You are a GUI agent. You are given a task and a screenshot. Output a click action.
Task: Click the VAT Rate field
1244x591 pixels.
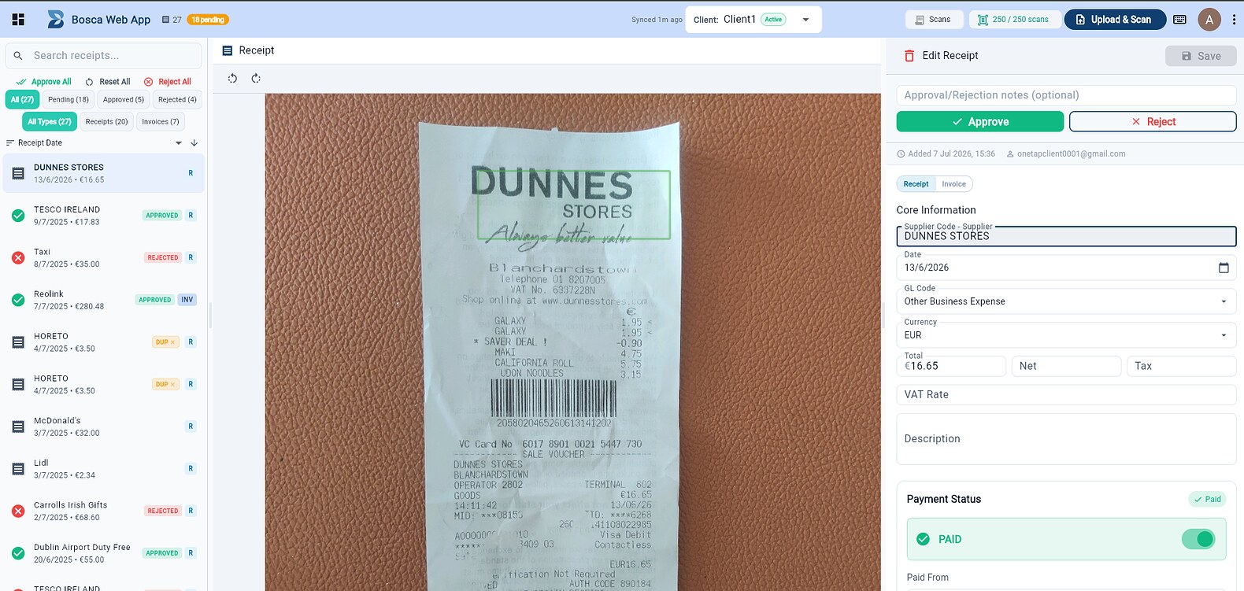[x=1066, y=395]
